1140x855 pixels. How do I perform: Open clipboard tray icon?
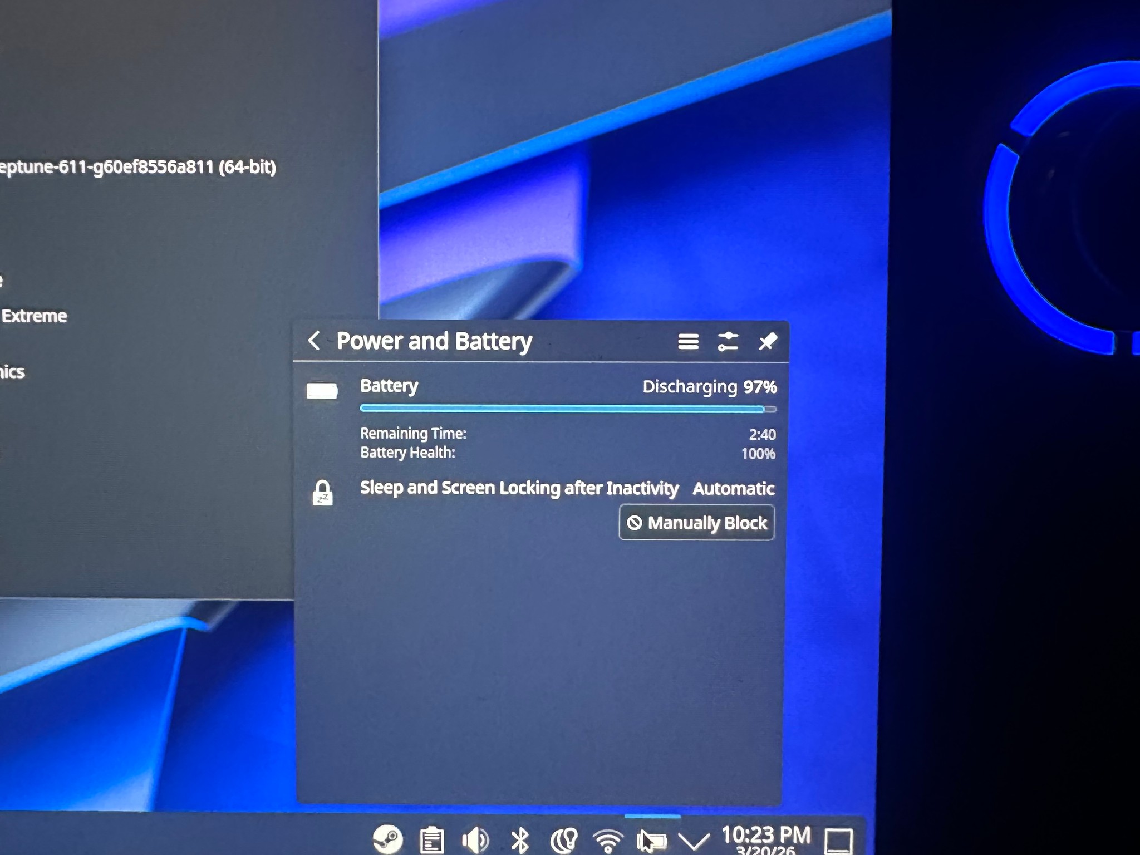(x=432, y=840)
